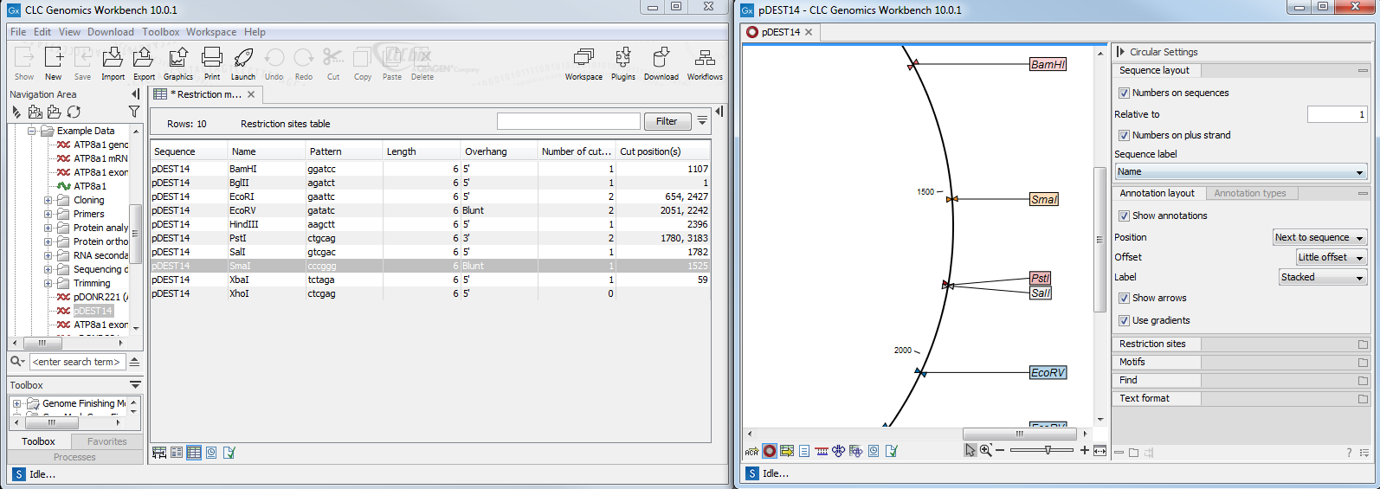Viewport: 1380px width, 489px height.
Task: Open the Position 'Next to sequence' dropdown
Action: point(1319,238)
